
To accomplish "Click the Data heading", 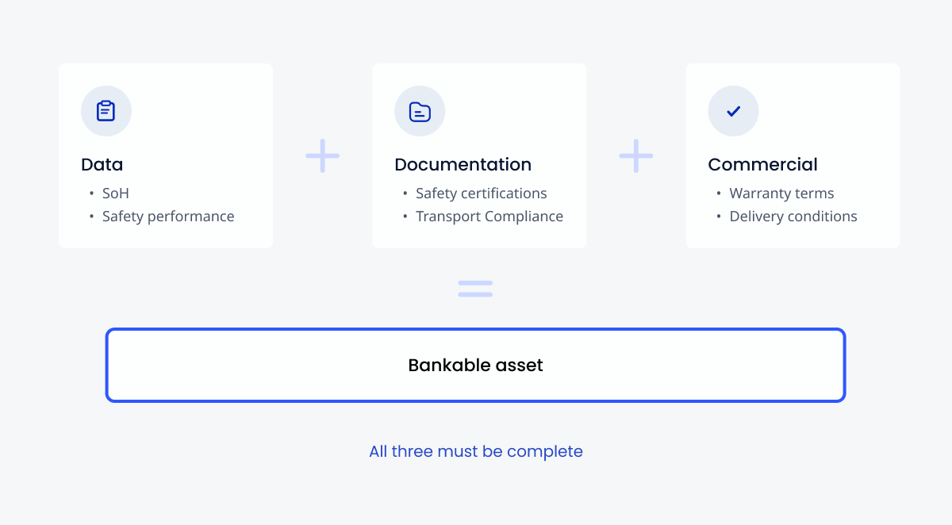I will [102, 164].
